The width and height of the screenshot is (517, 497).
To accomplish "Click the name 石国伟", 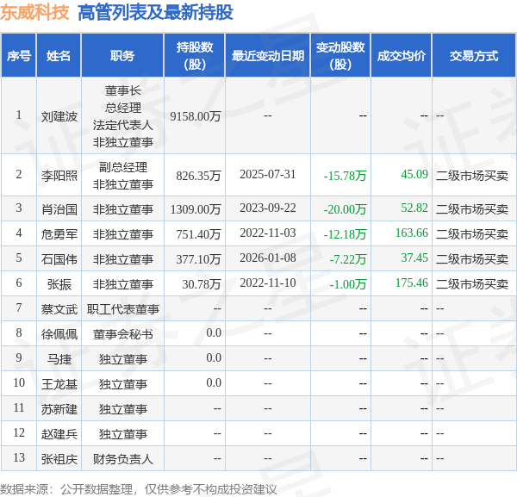I will (x=59, y=259).
